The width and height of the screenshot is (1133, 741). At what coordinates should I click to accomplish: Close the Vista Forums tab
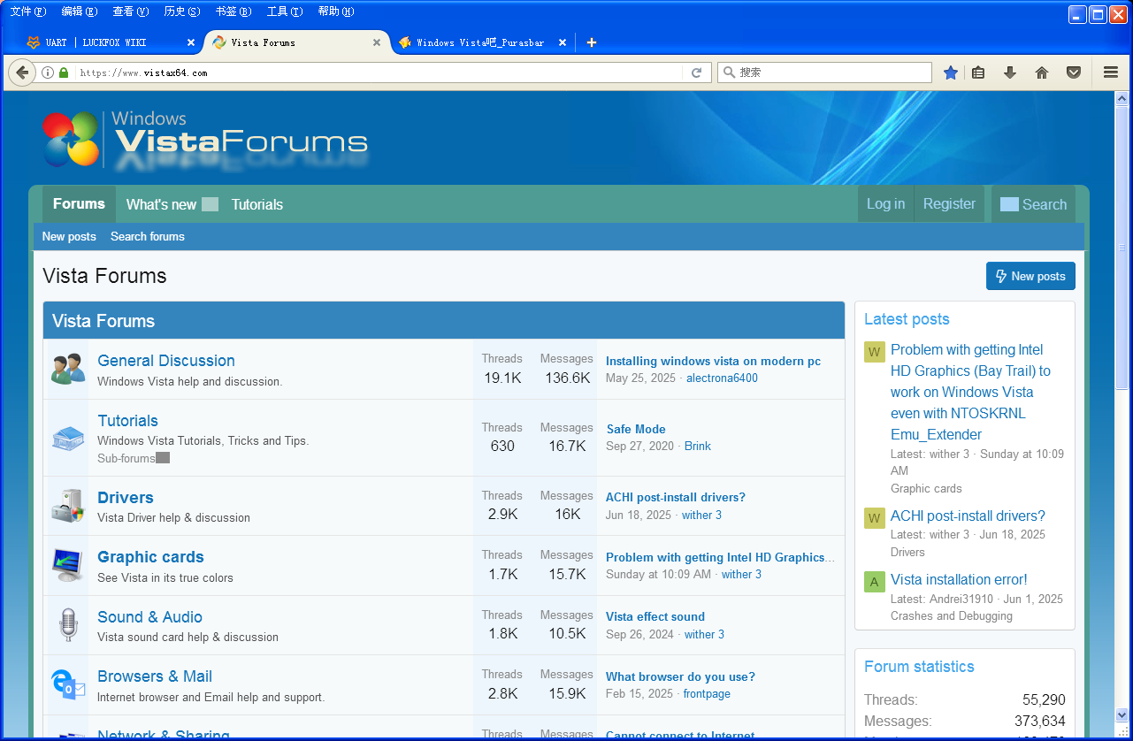(377, 42)
